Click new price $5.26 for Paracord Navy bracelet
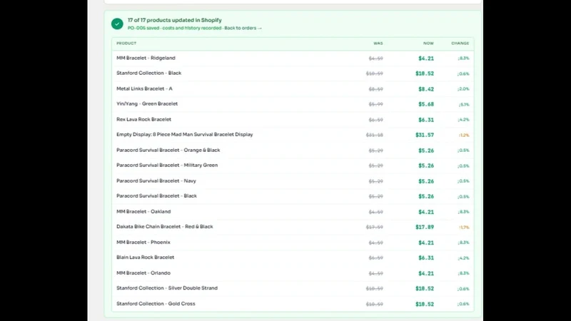The width and height of the screenshot is (571, 321). pos(426,181)
